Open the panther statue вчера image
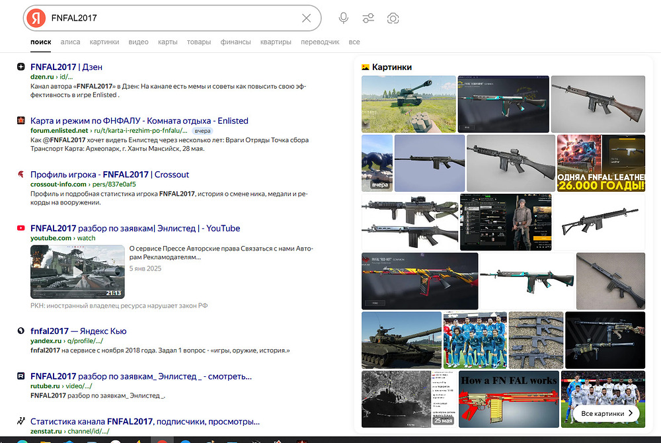661x443 pixels. tap(377, 163)
